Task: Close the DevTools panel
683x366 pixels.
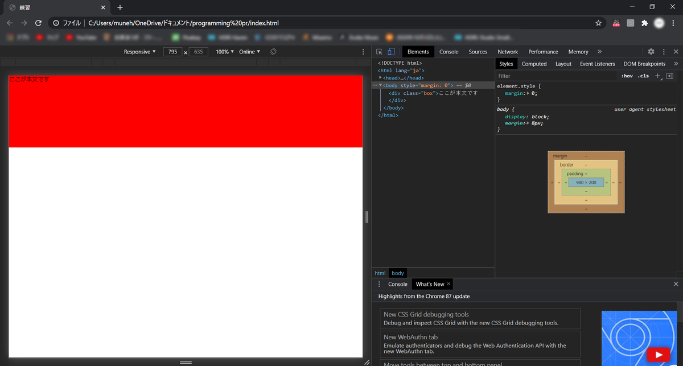Action: point(676,52)
